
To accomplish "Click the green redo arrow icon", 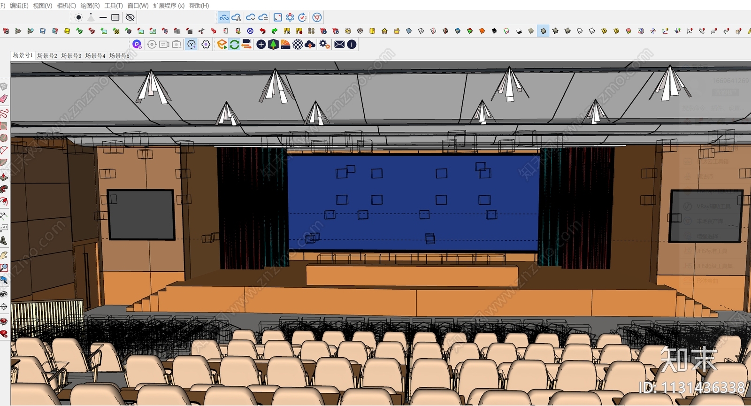I will 275,31.
